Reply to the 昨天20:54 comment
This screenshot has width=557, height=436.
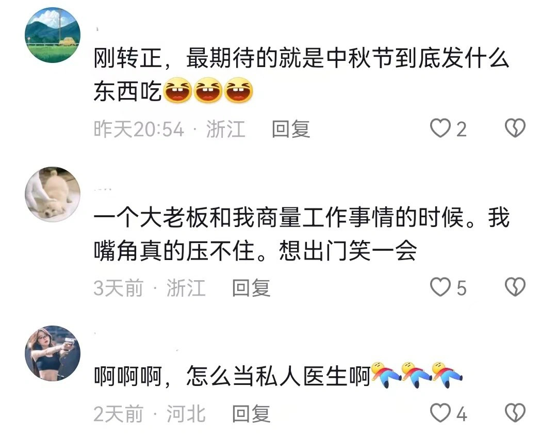coord(291,128)
